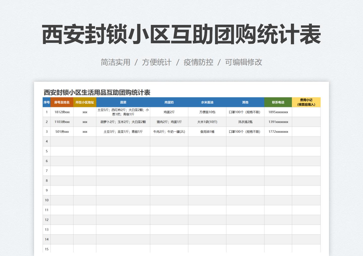Click the subtitle text 简洁实用

click(116, 62)
